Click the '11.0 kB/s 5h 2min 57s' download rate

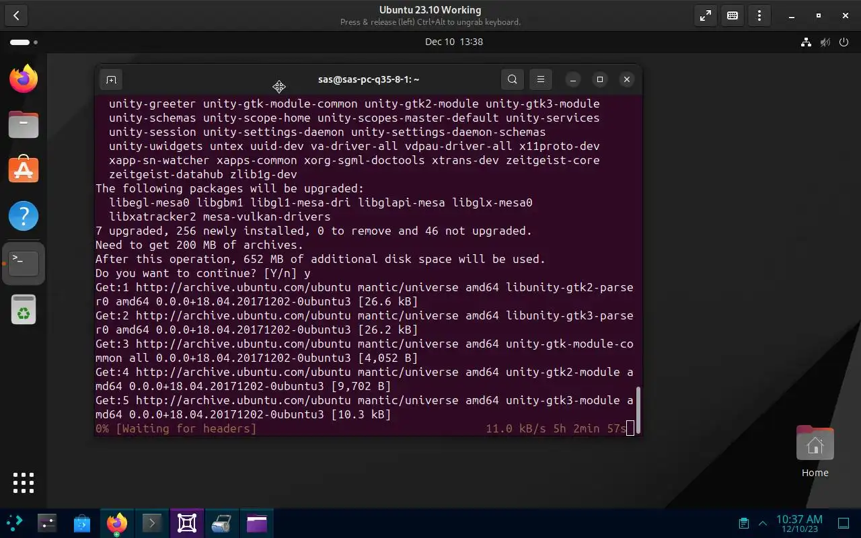[x=556, y=428]
